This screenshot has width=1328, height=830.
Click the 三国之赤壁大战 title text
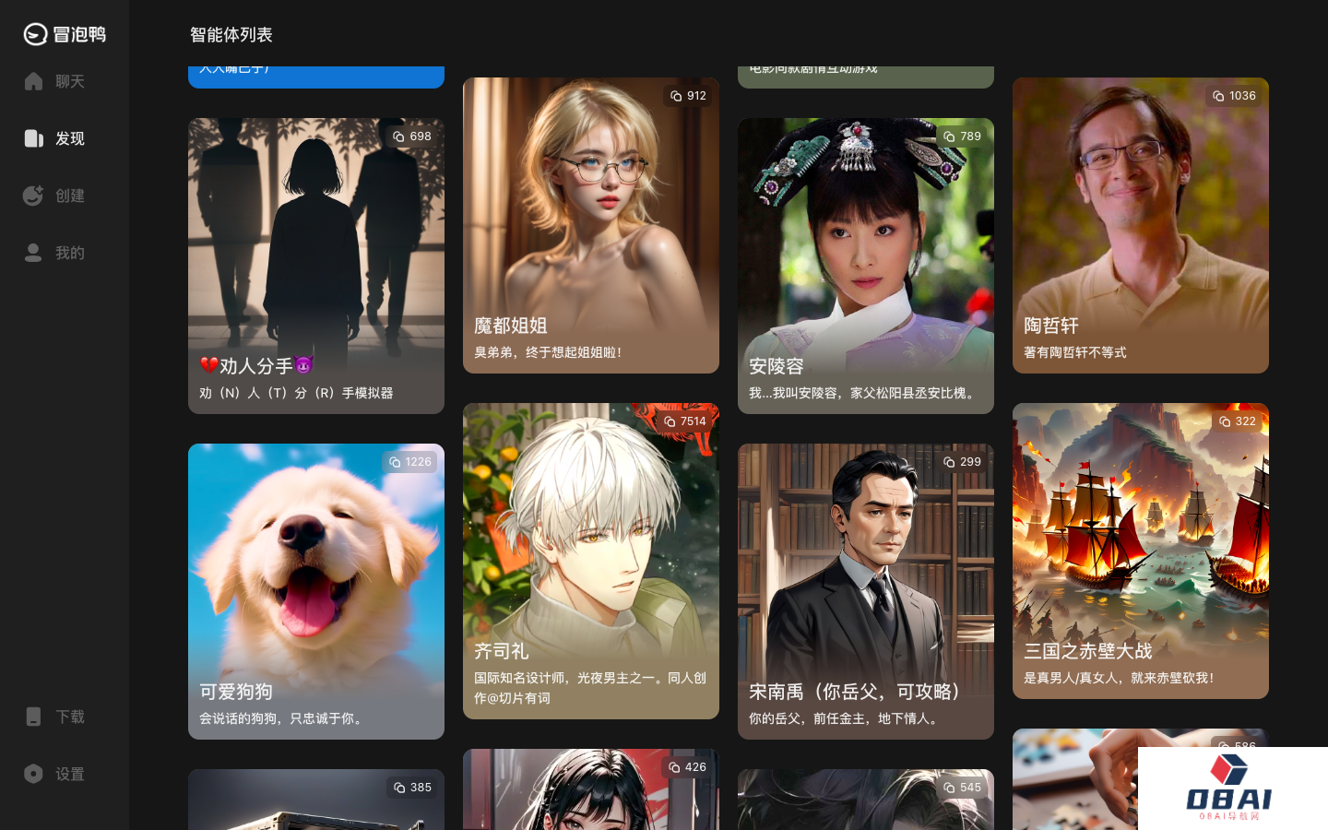pyautogui.click(x=1088, y=651)
